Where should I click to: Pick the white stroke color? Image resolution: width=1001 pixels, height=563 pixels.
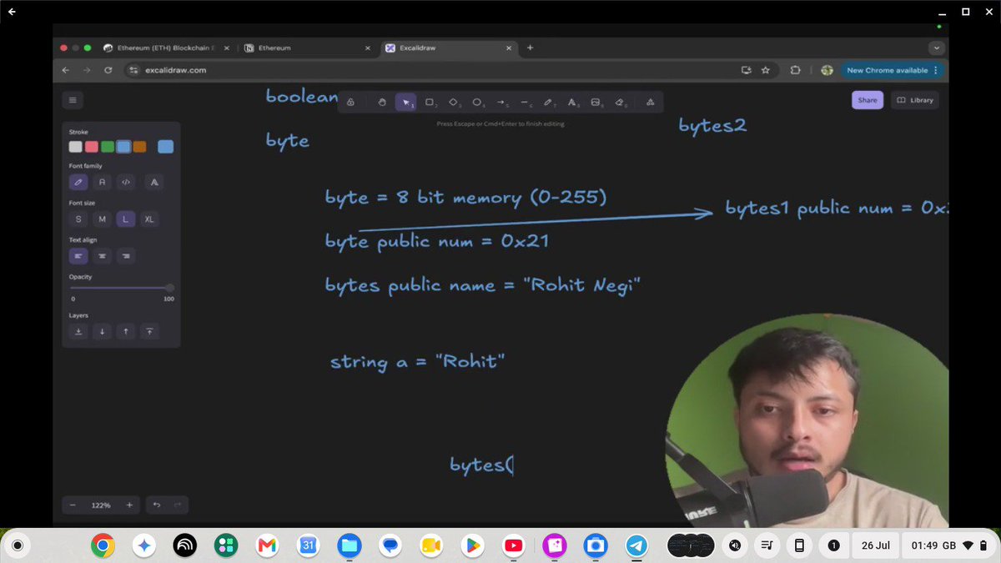pos(76,147)
